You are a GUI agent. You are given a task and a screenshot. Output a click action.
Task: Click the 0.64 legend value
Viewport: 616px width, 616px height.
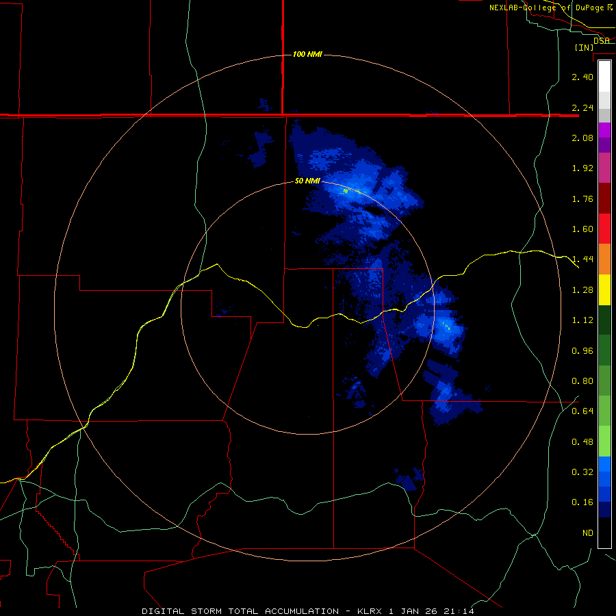tap(582, 411)
